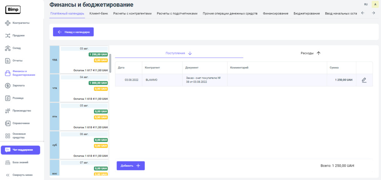This screenshot has width=381, height=180.
Task: Open the Расходы tab
Action: coord(310,53)
